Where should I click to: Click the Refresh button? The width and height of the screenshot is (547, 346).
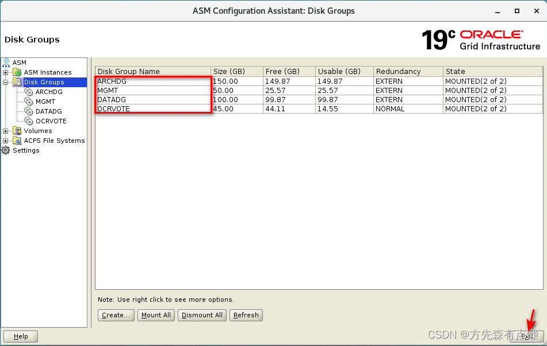[246, 316]
